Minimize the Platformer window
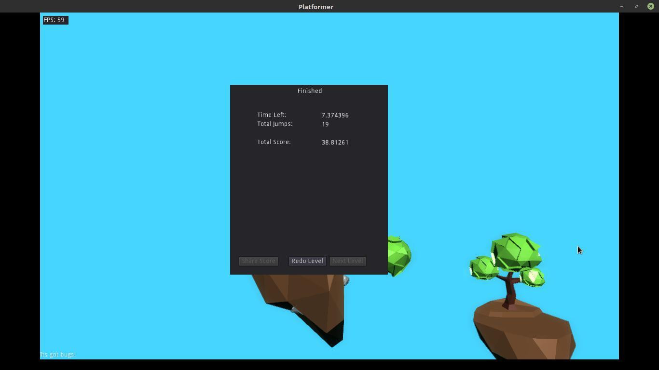 622,6
